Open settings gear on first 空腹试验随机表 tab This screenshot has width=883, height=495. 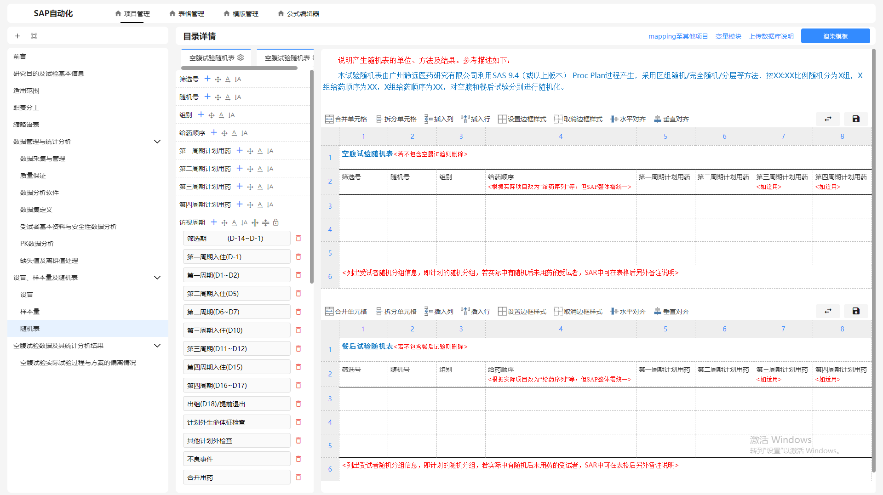(x=241, y=57)
